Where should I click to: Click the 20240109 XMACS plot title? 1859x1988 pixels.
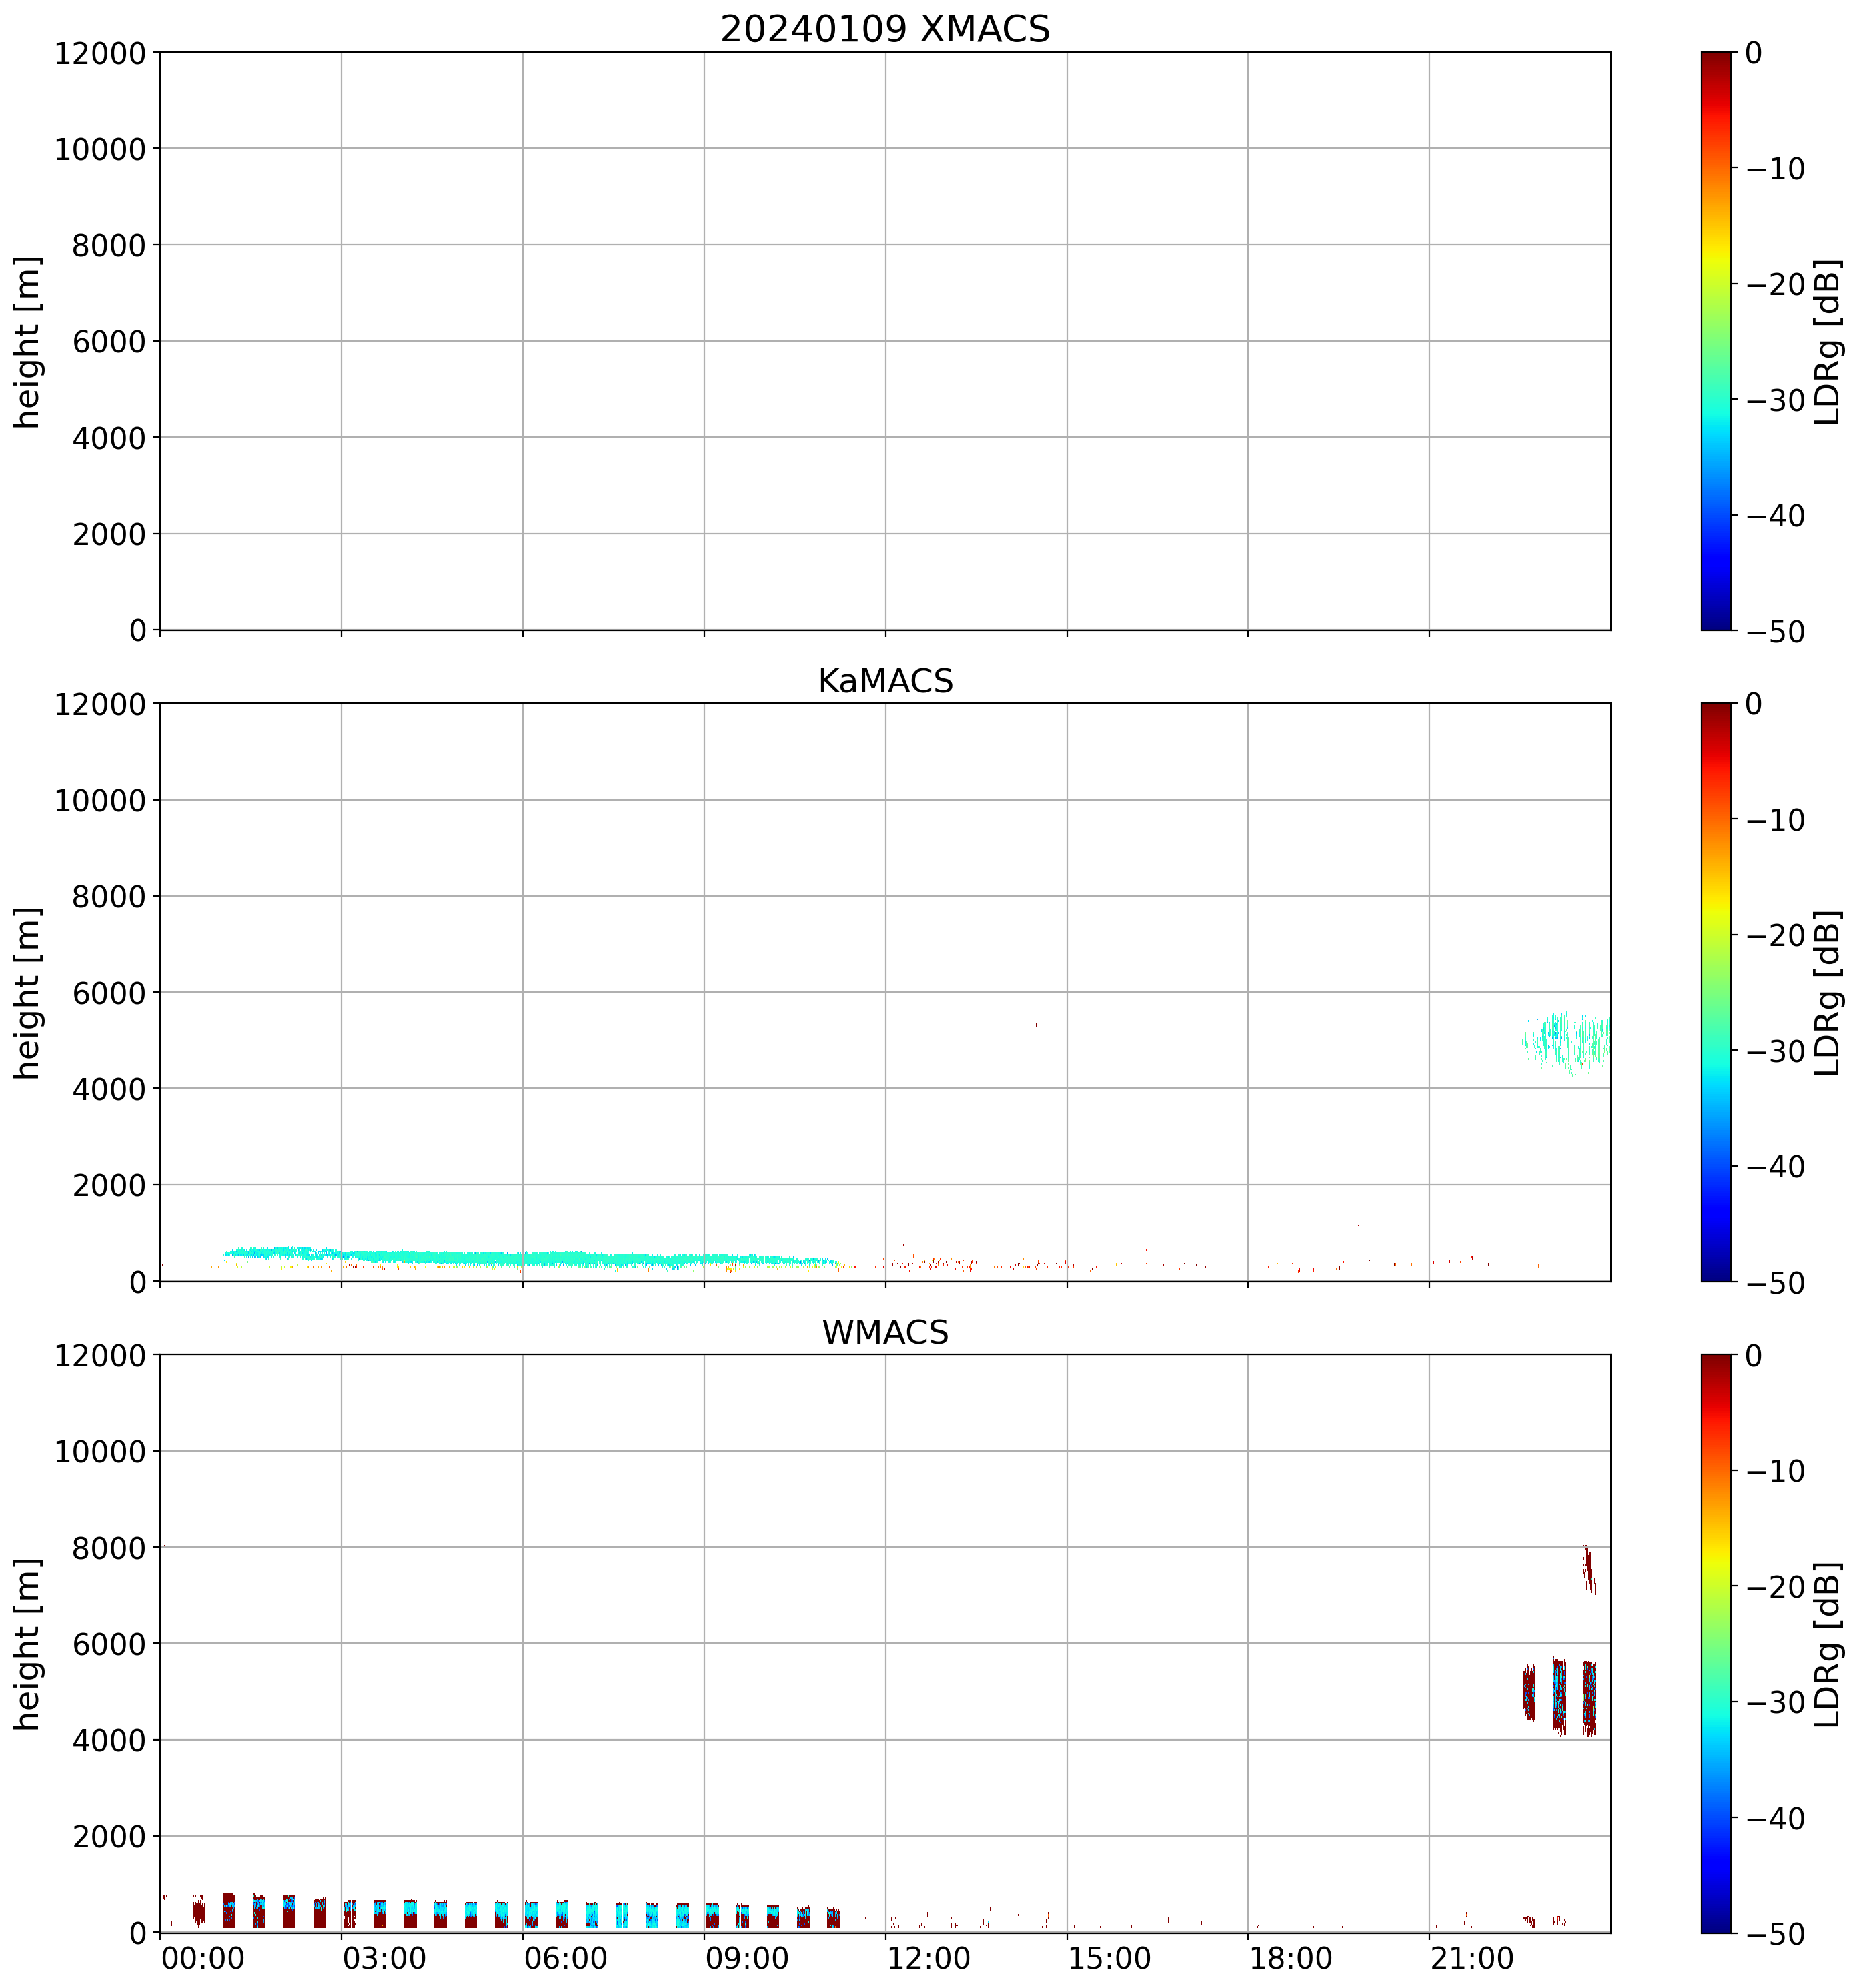(x=884, y=29)
